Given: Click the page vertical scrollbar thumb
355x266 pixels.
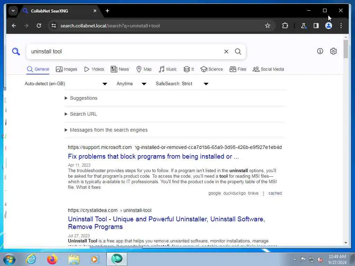Looking at the screenshot, I should coord(346,49).
